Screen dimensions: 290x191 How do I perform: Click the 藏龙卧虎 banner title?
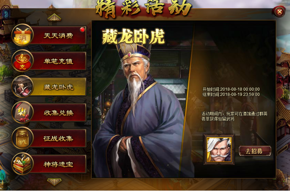133,36
